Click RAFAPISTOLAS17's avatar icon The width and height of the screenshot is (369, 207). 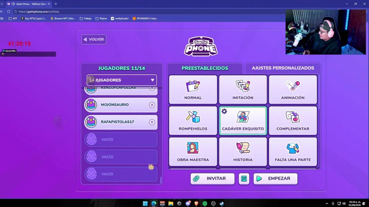pos(91,122)
